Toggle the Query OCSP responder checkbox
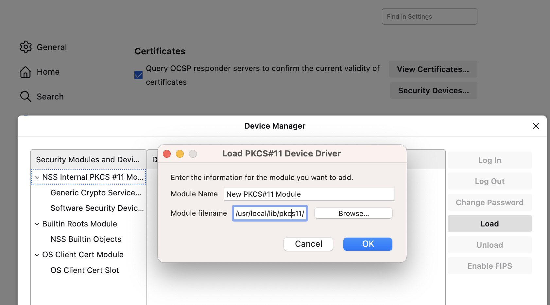550x305 pixels. point(139,75)
